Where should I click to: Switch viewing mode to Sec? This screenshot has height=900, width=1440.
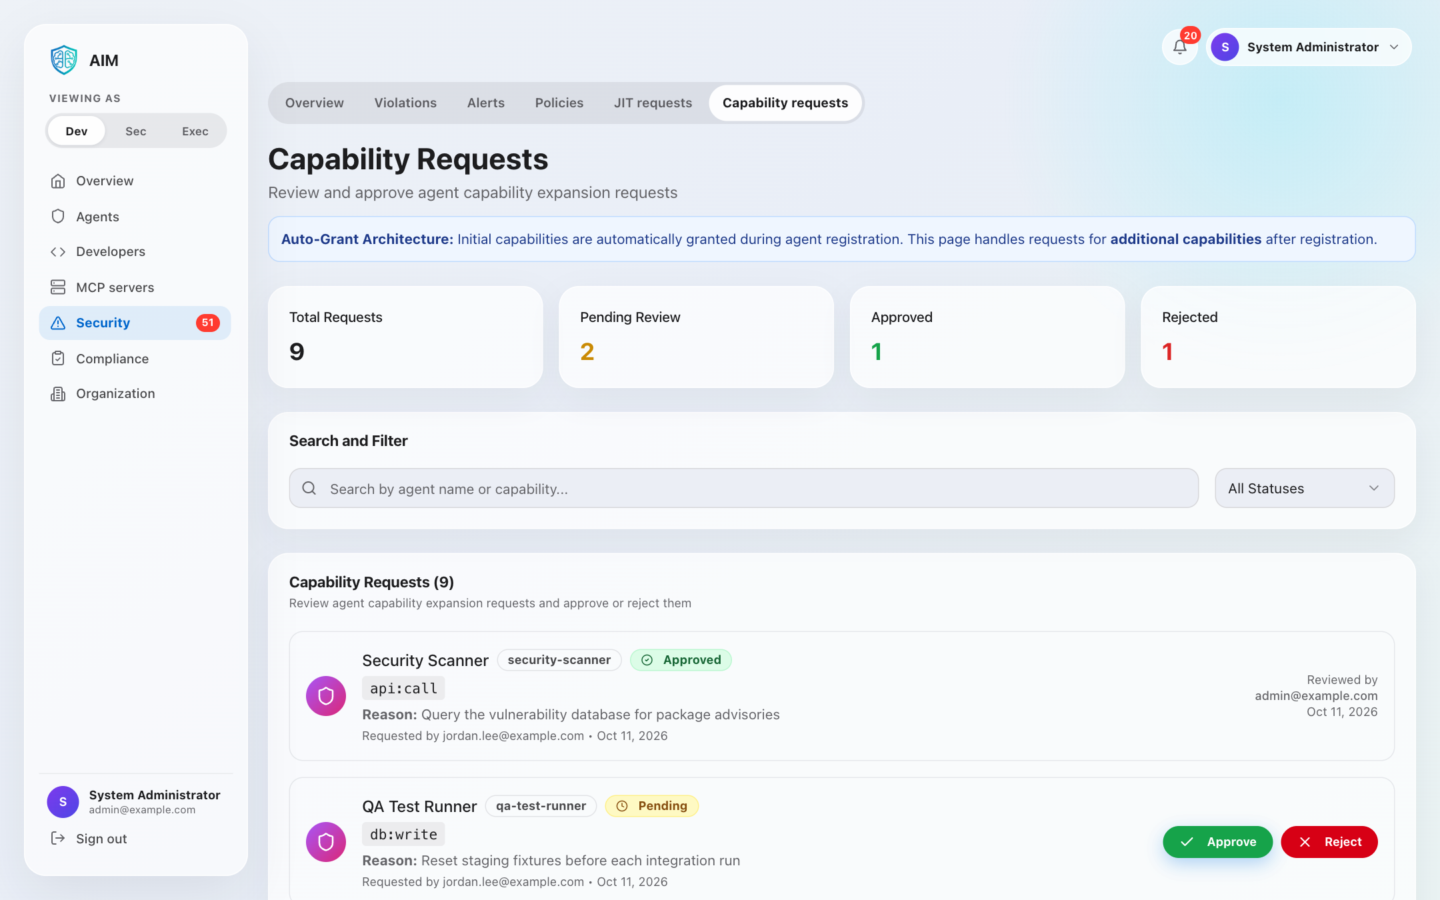136,131
